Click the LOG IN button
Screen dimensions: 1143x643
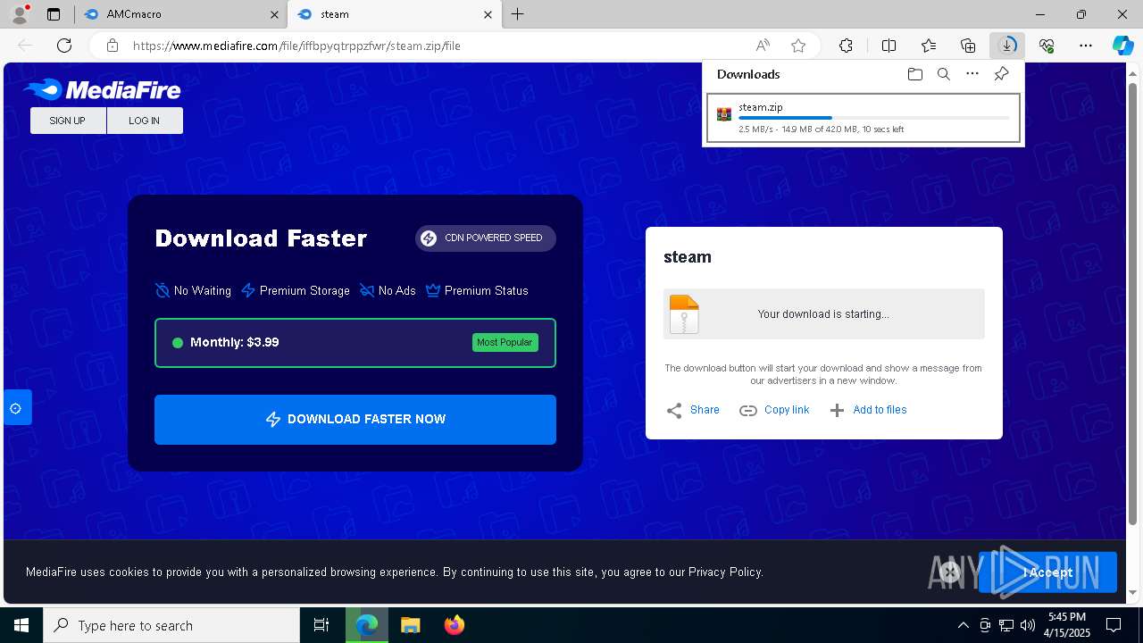click(x=145, y=121)
